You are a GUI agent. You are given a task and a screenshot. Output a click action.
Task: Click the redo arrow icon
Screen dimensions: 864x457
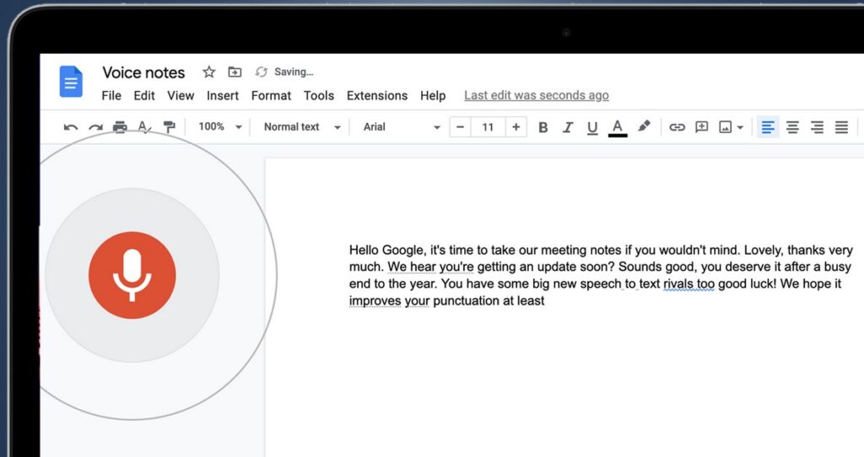[x=95, y=127]
